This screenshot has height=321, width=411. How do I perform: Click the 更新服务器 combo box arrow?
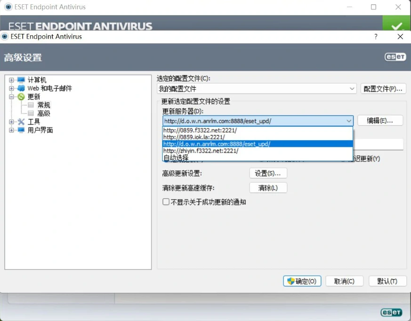(348, 121)
